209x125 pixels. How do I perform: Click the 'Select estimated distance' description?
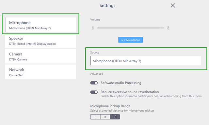[122, 110]
